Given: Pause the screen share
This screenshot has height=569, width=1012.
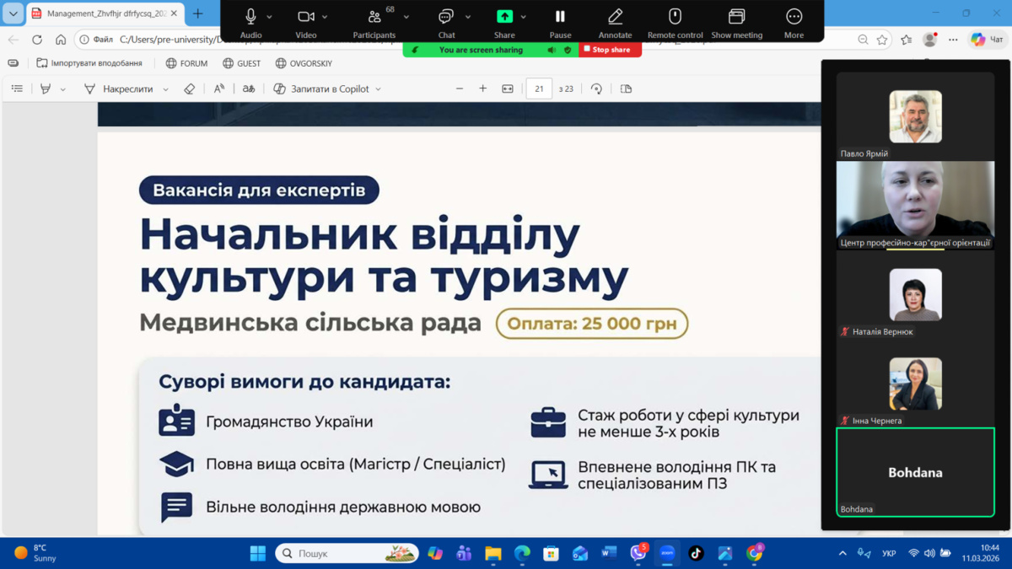Looking at the screenshot, I should [560, 18].
